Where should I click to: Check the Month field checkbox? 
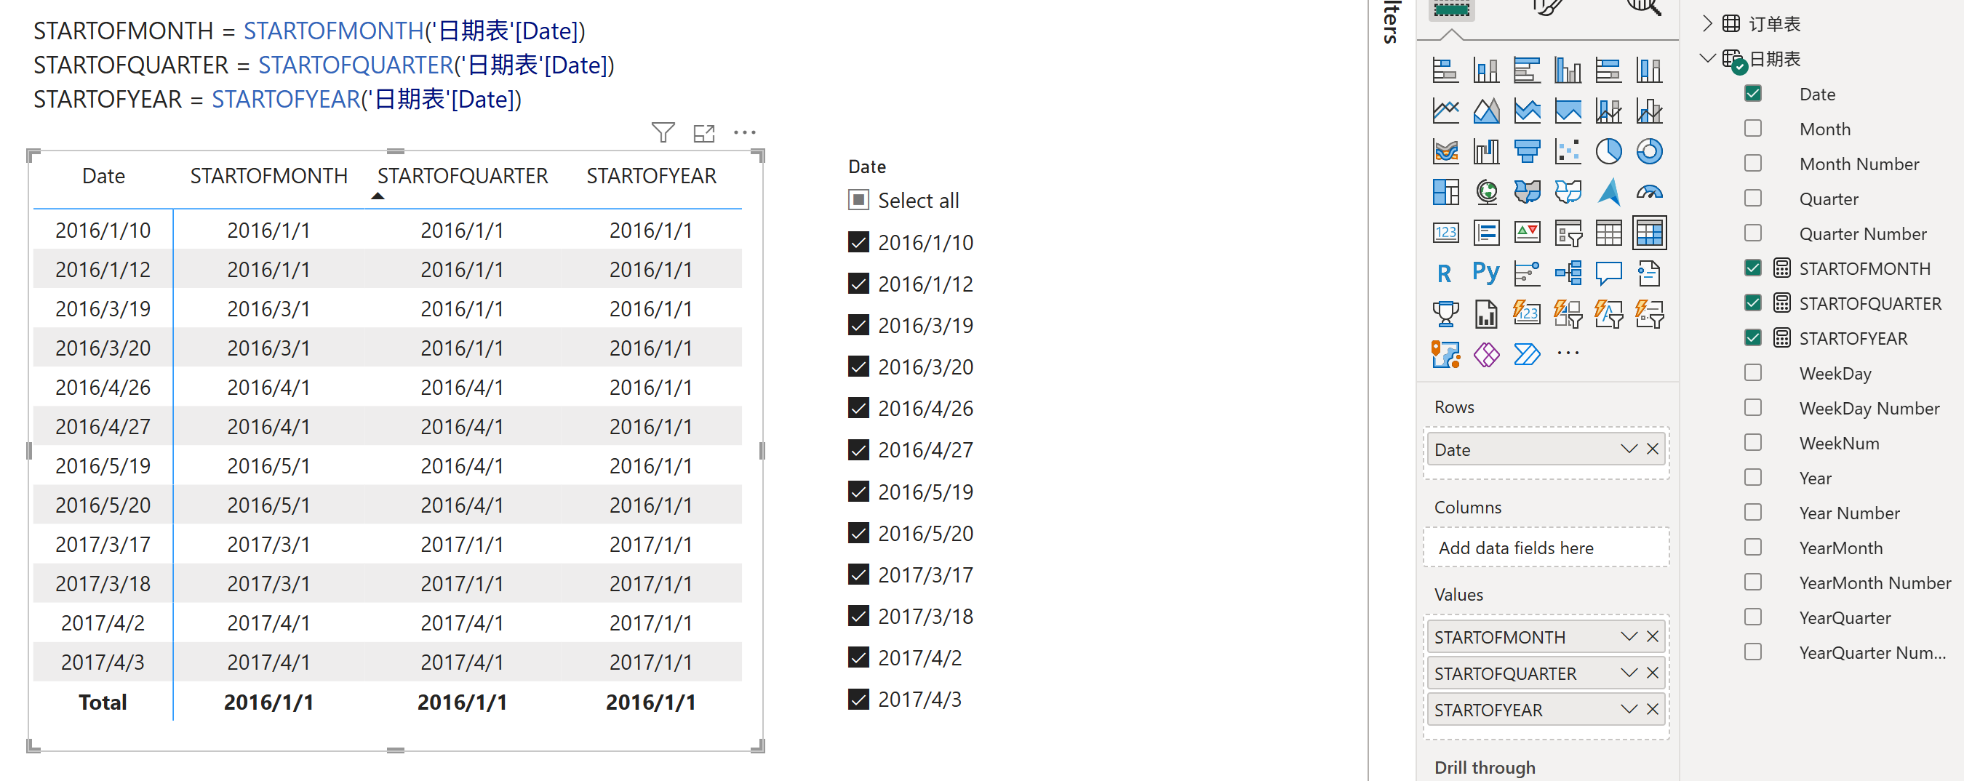(1752, 128)
